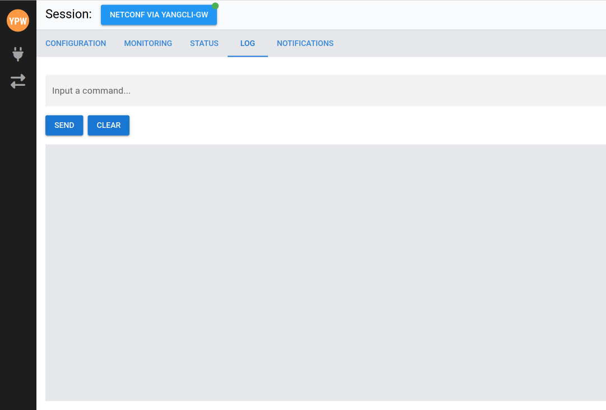Go to the Status tab
This screenshot has width=606, height=410.
pos(204,43)
